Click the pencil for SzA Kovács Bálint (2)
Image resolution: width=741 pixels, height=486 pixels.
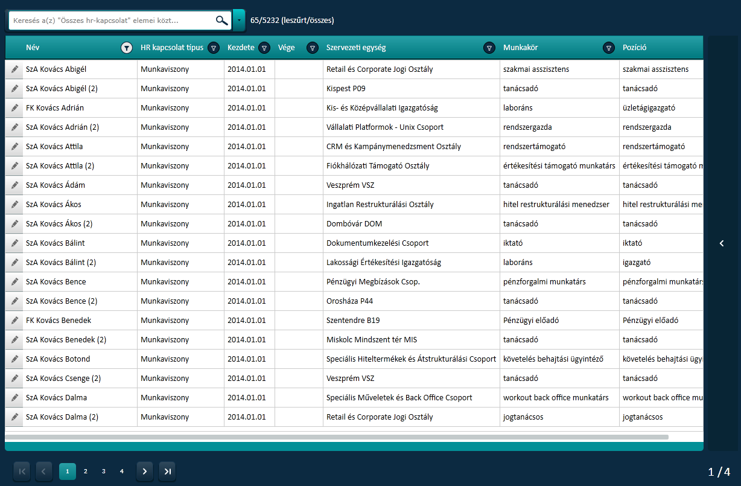(x=14, y=263)
